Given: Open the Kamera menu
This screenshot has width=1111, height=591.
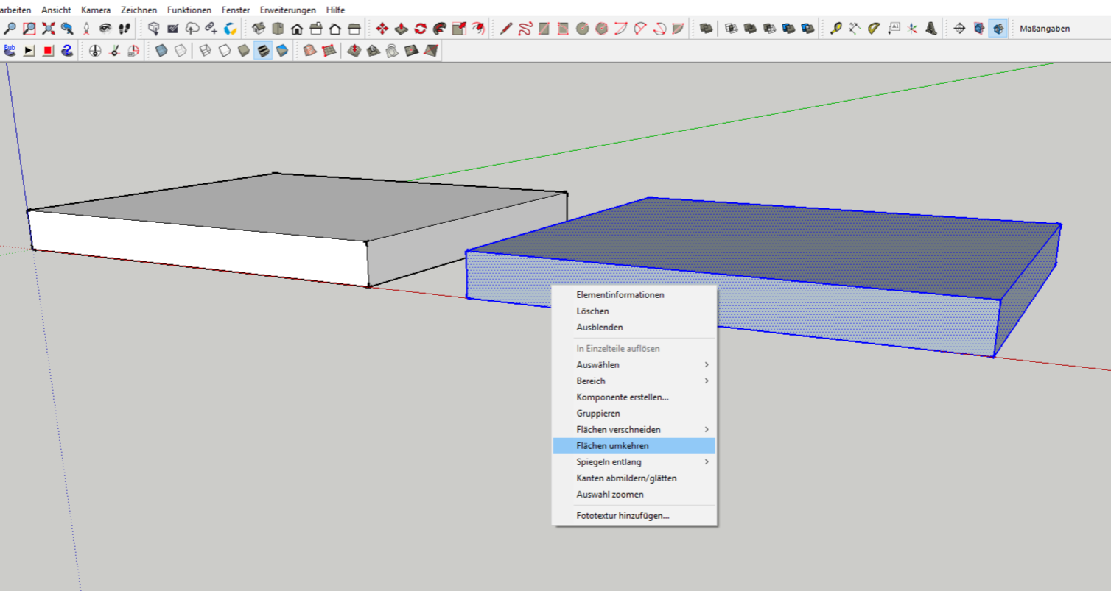Looking at the screenshot, I should click(96, 10).
